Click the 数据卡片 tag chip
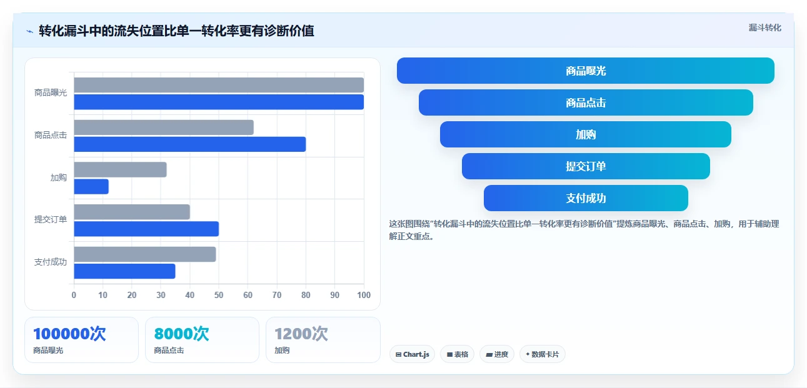The image size is (807, 388). click(x=542, y=354)
